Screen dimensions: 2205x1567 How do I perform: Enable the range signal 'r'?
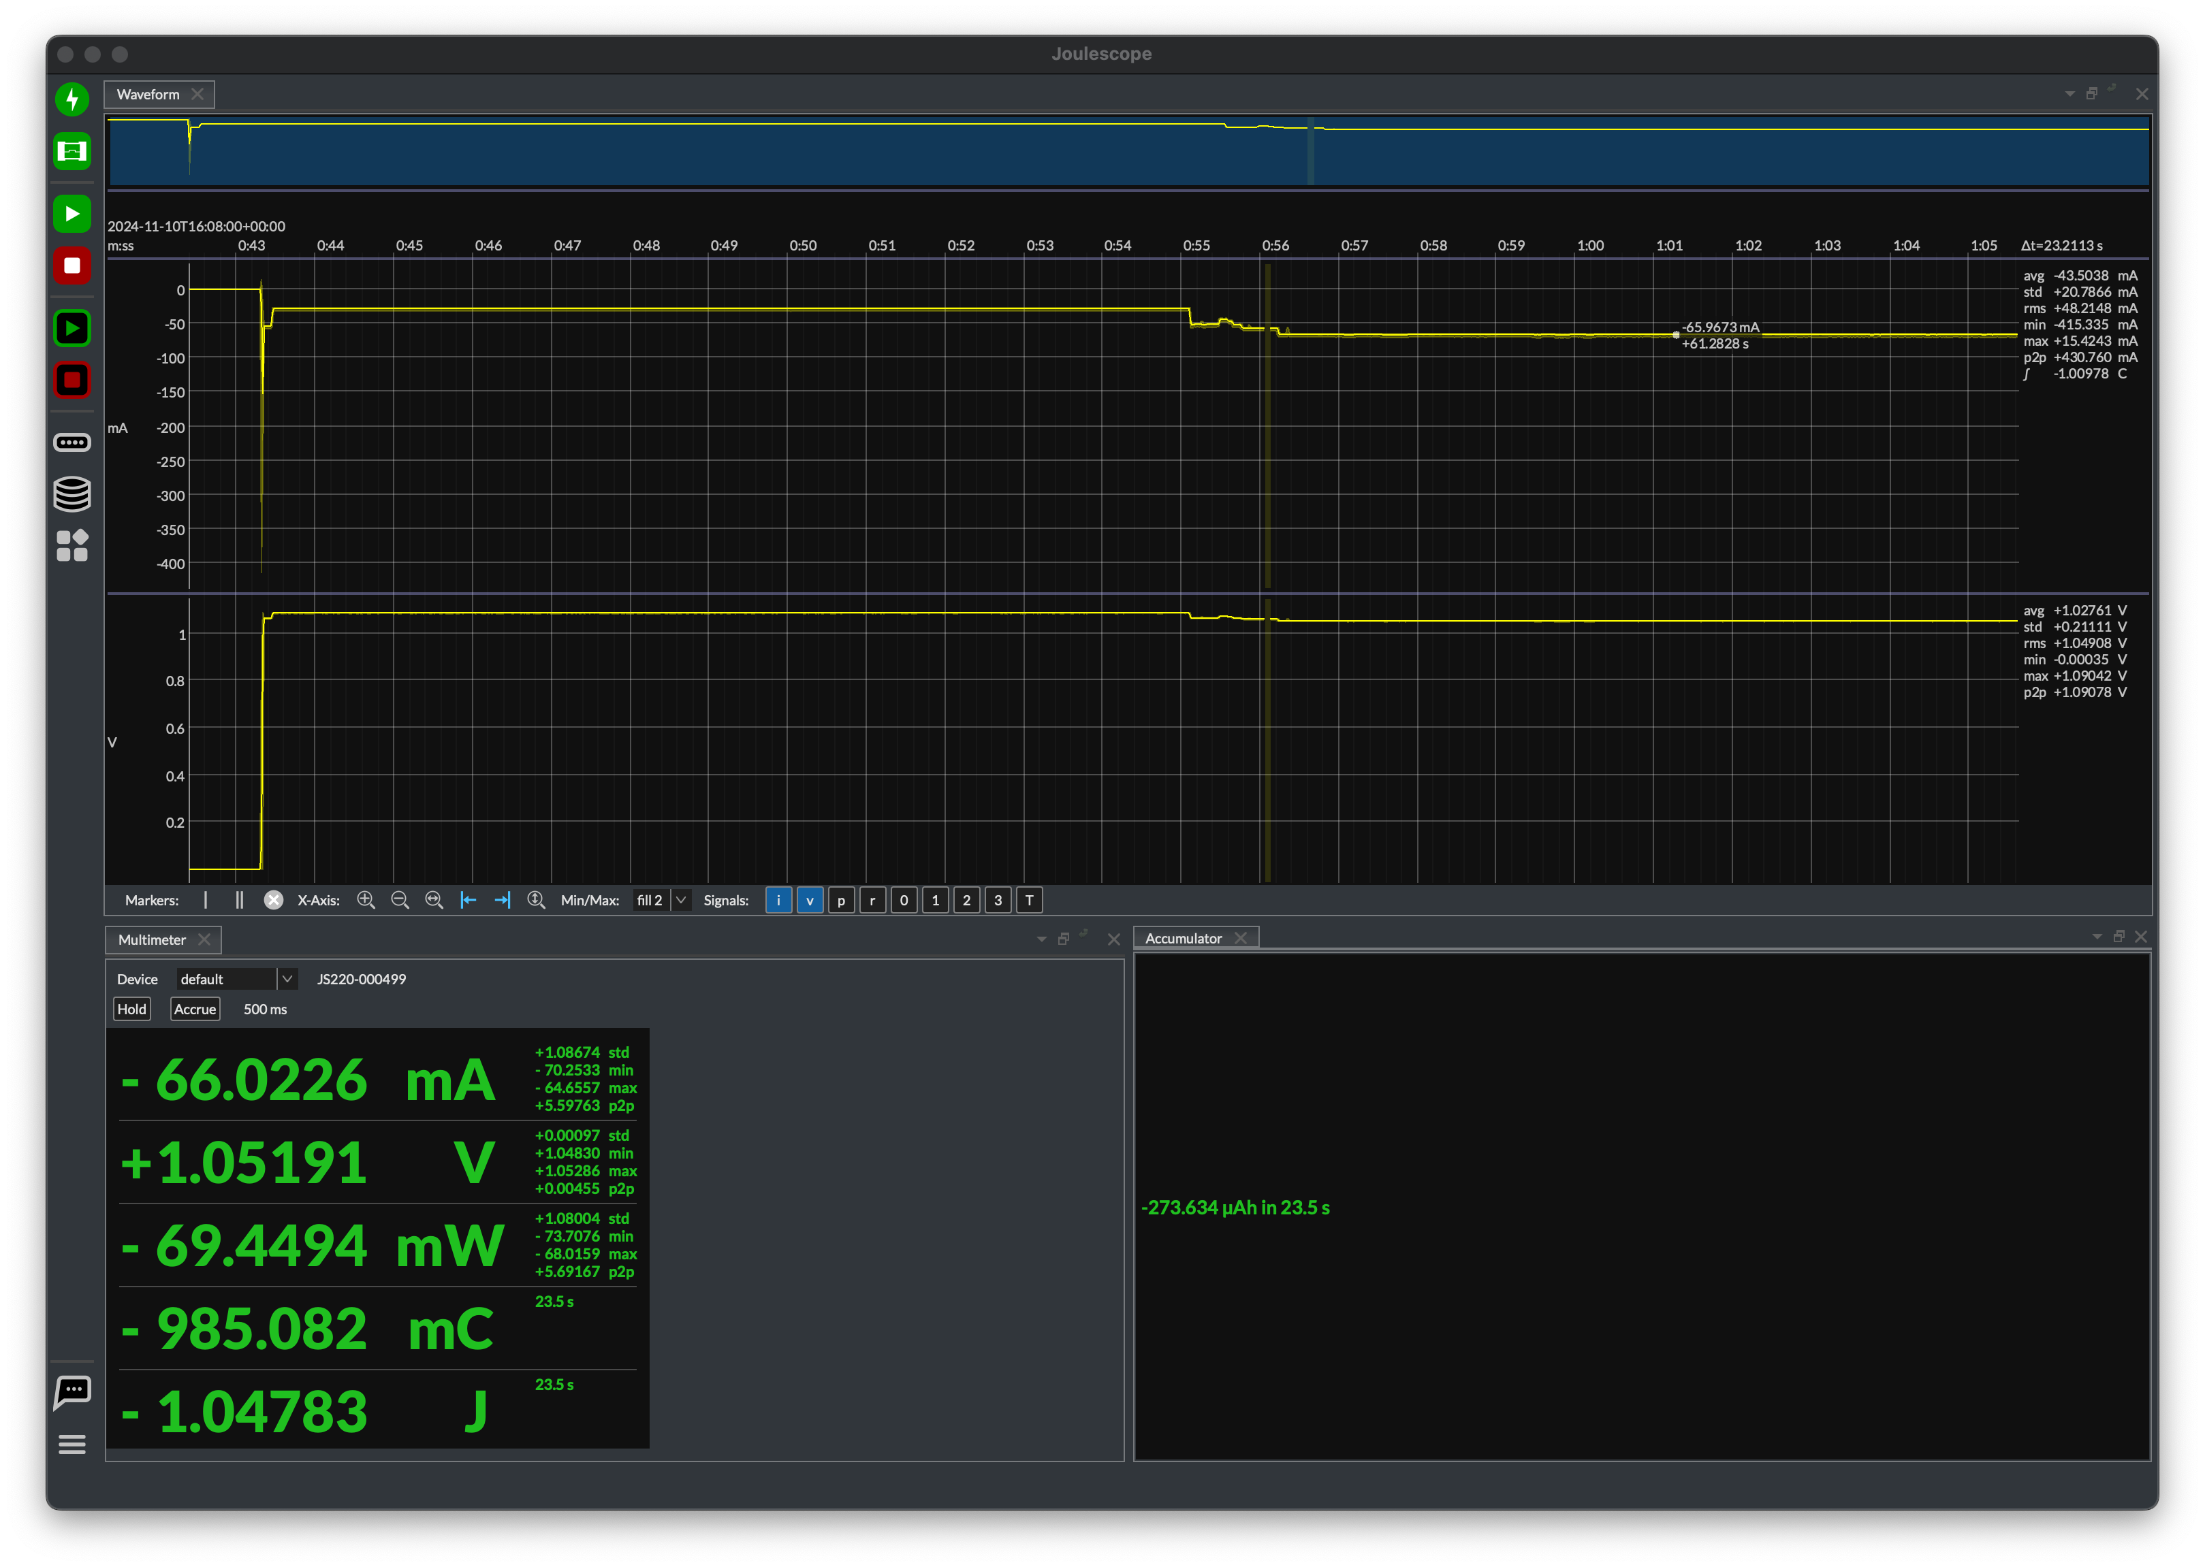click(x=872, y=901)
